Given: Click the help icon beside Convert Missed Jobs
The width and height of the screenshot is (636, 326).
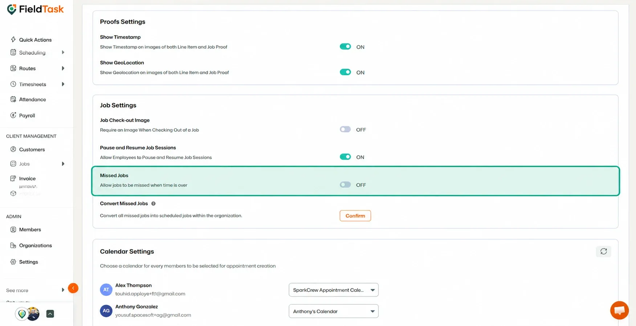Looking at the screenshot, I should click(153, 204).
